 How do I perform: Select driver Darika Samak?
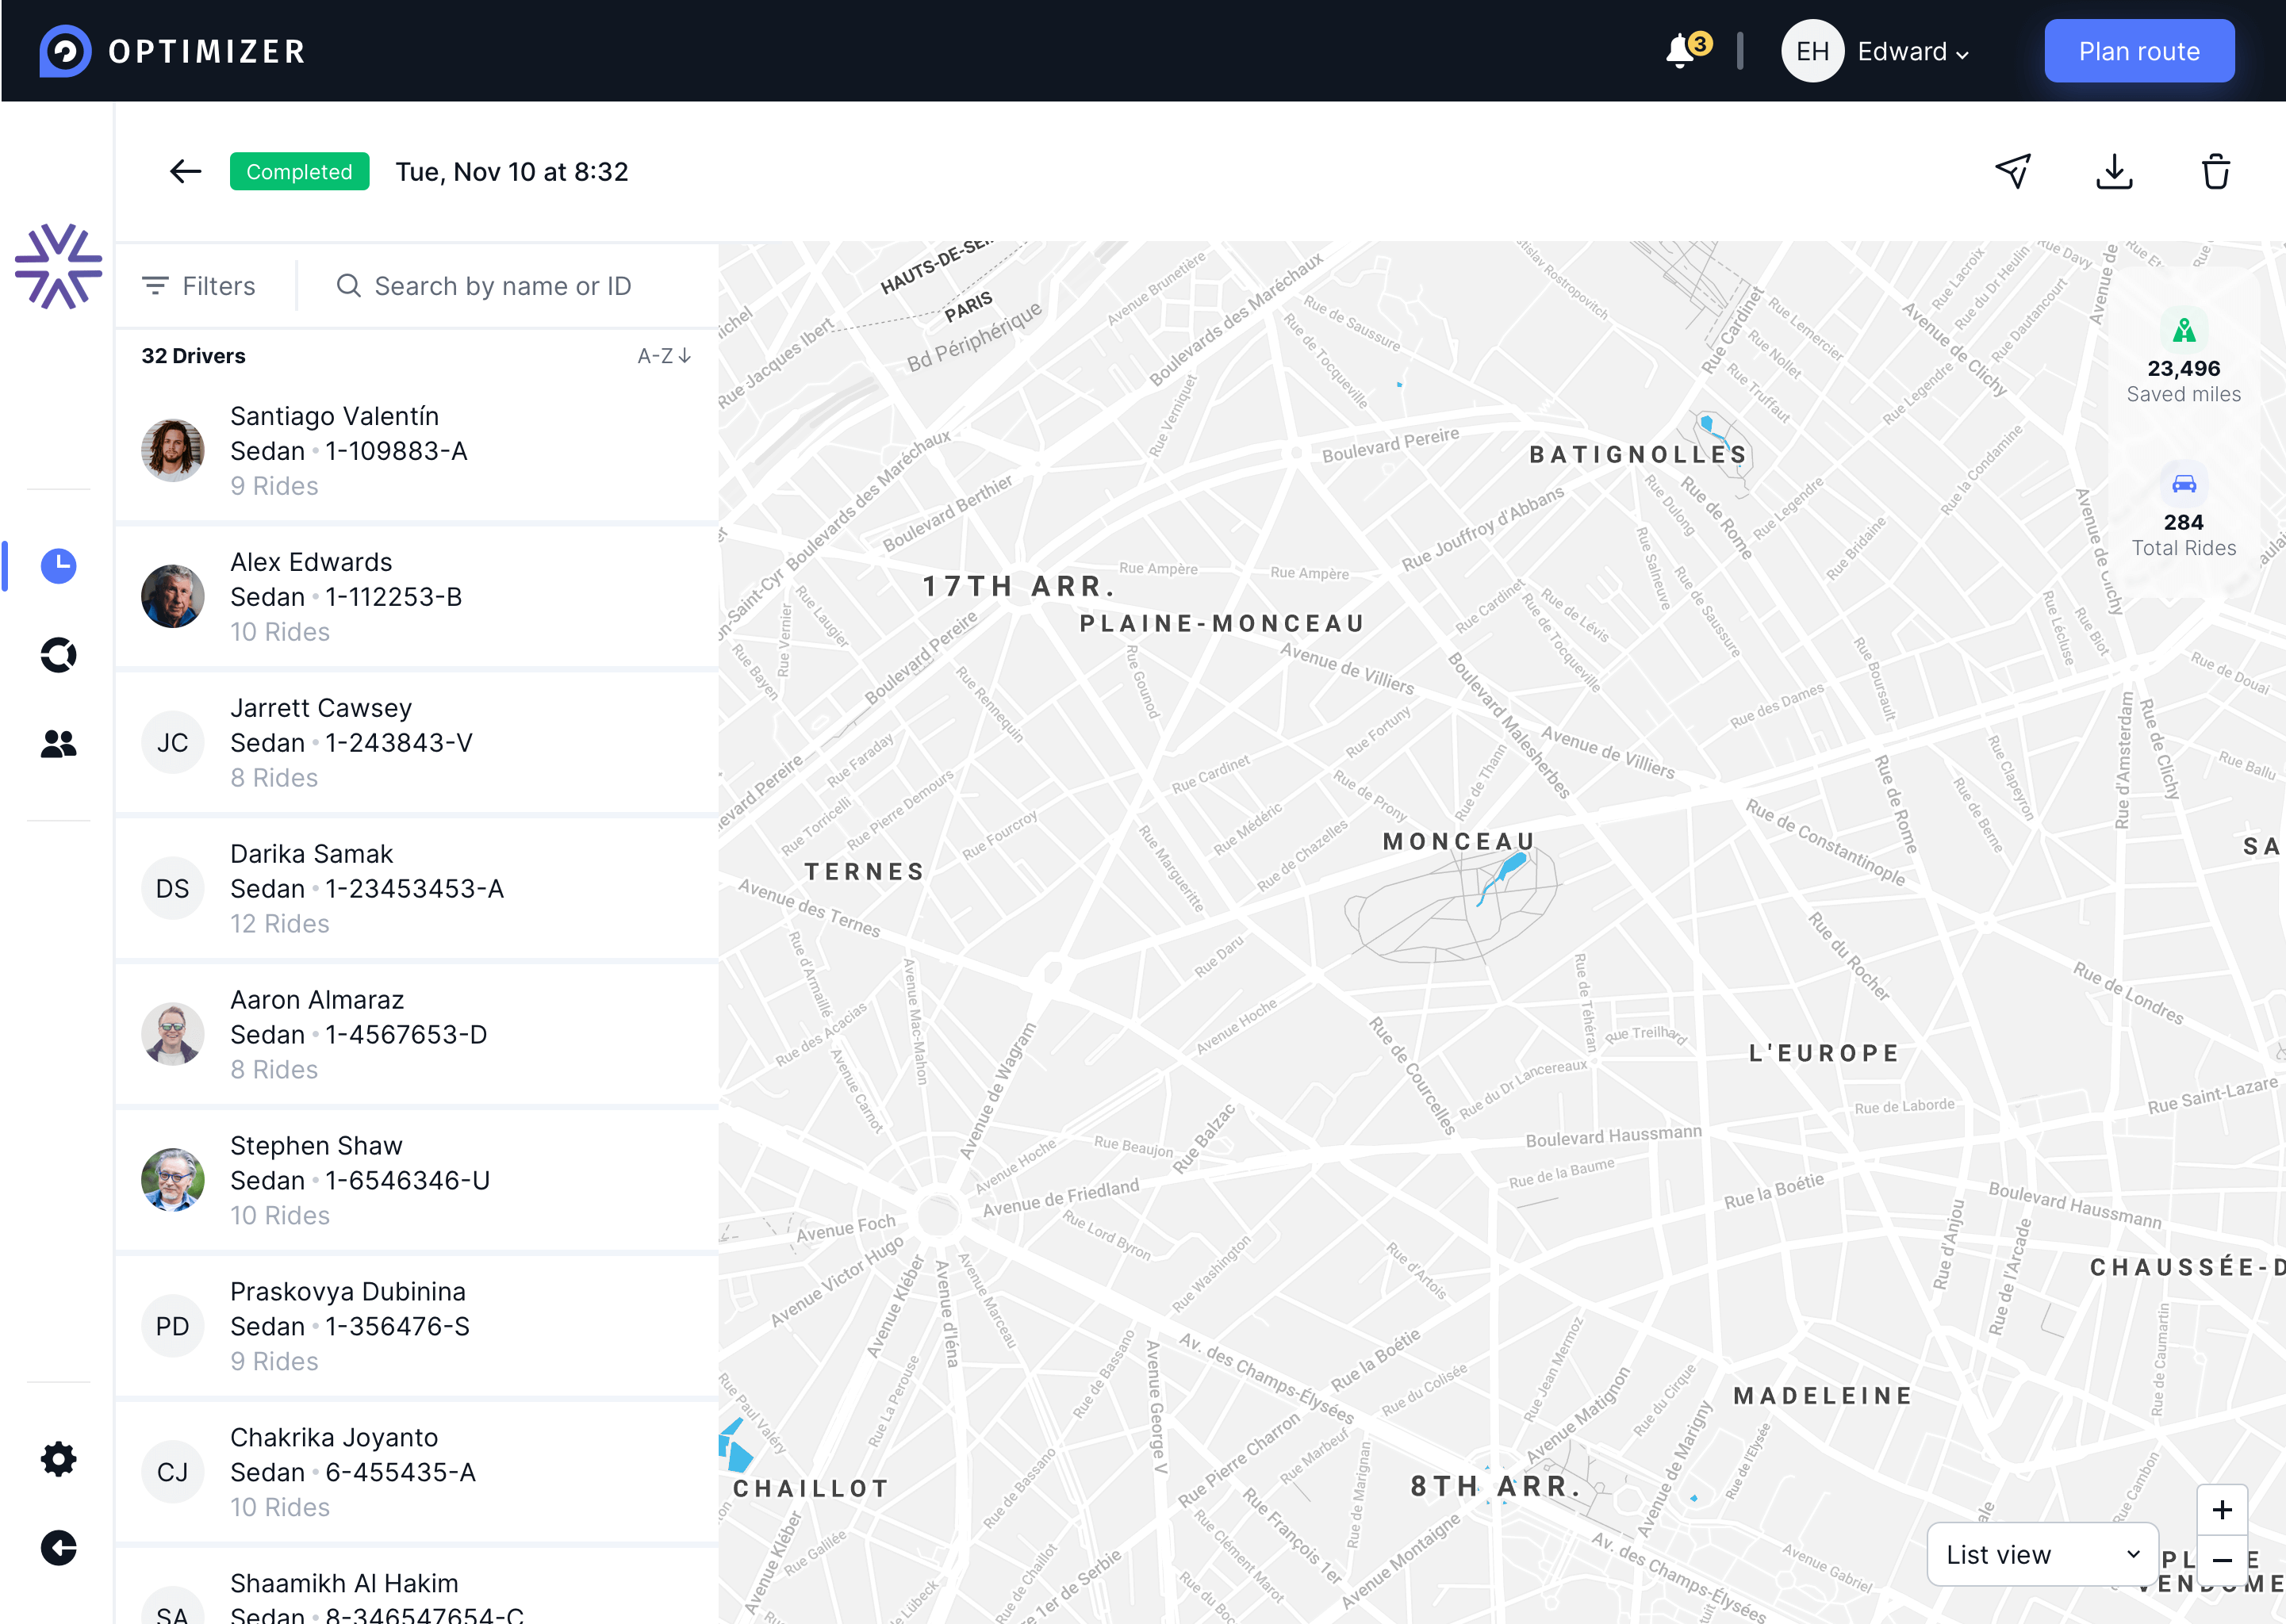coord(416,889)
